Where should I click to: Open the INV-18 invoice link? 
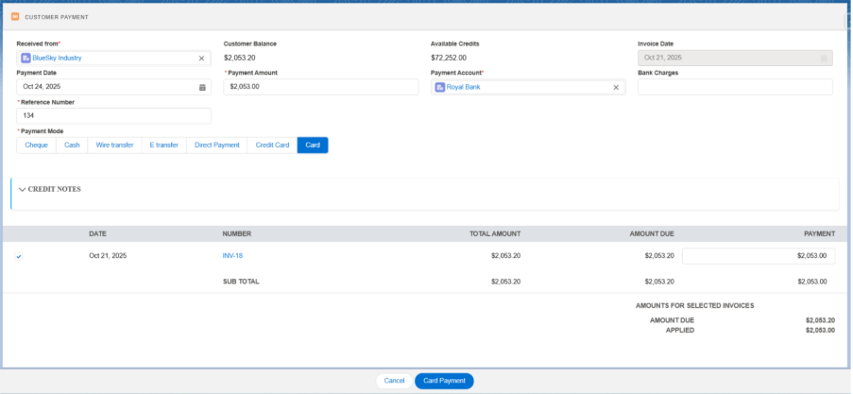pyautogui.click(x=233, y=256)
